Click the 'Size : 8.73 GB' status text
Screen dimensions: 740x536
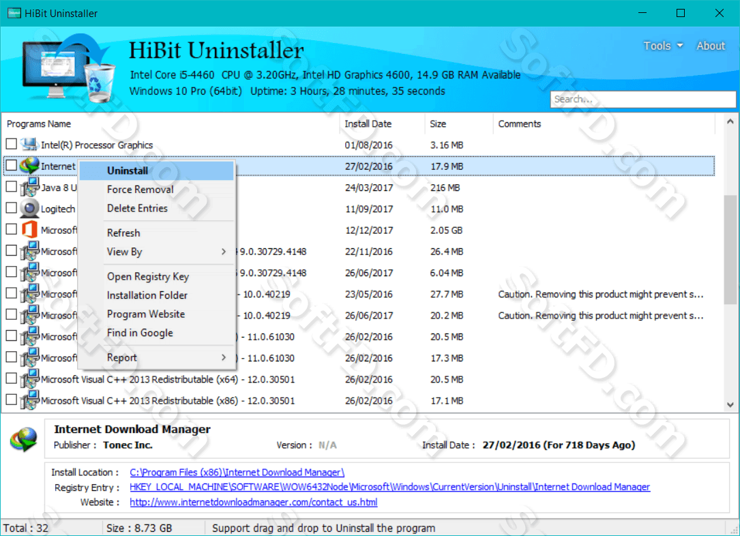[x=139, y=528]
